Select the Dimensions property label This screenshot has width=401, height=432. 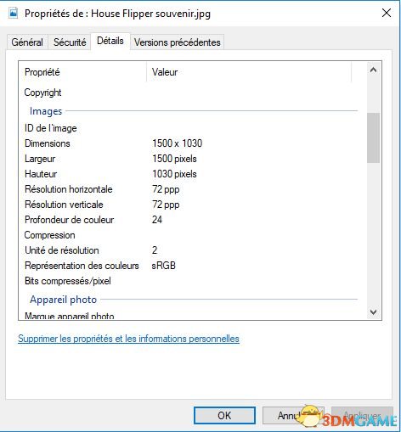pyautogui.click(x=48, y=143)
